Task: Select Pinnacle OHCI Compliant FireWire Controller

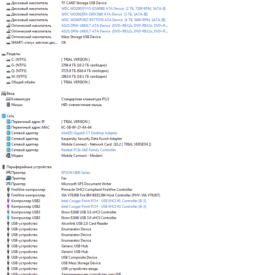Action: (x=97, y=190)
